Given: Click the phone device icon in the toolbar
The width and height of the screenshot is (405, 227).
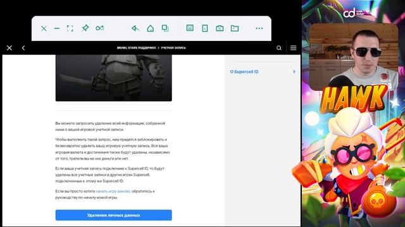Looking at the screenshot, I should [x=205, y=28].
